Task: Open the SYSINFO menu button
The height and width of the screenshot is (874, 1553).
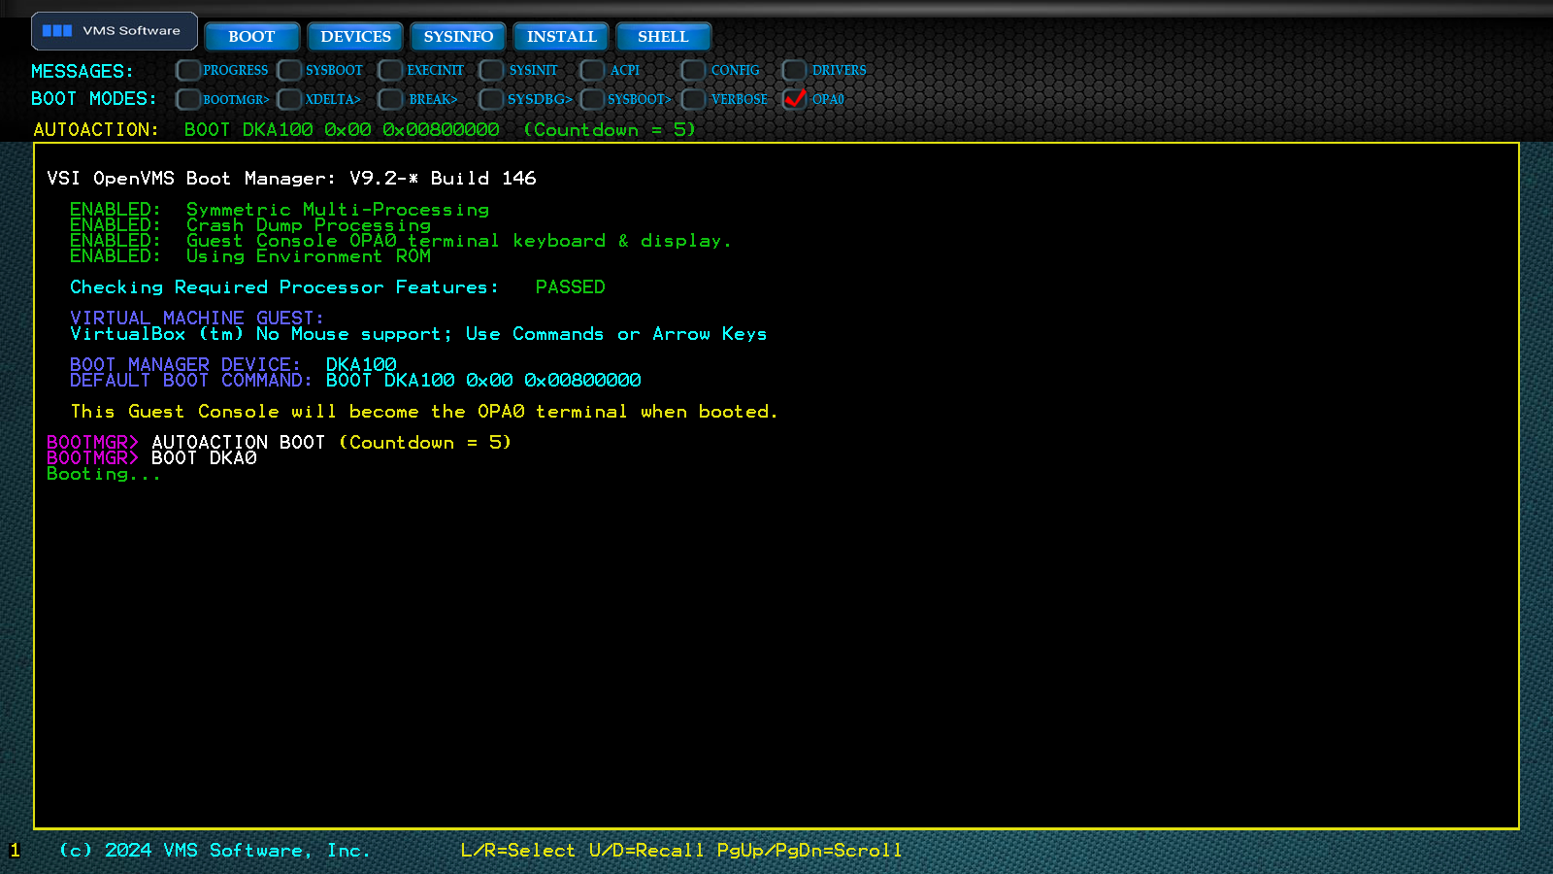Action: pyautogui.click(x=458, y=37)
